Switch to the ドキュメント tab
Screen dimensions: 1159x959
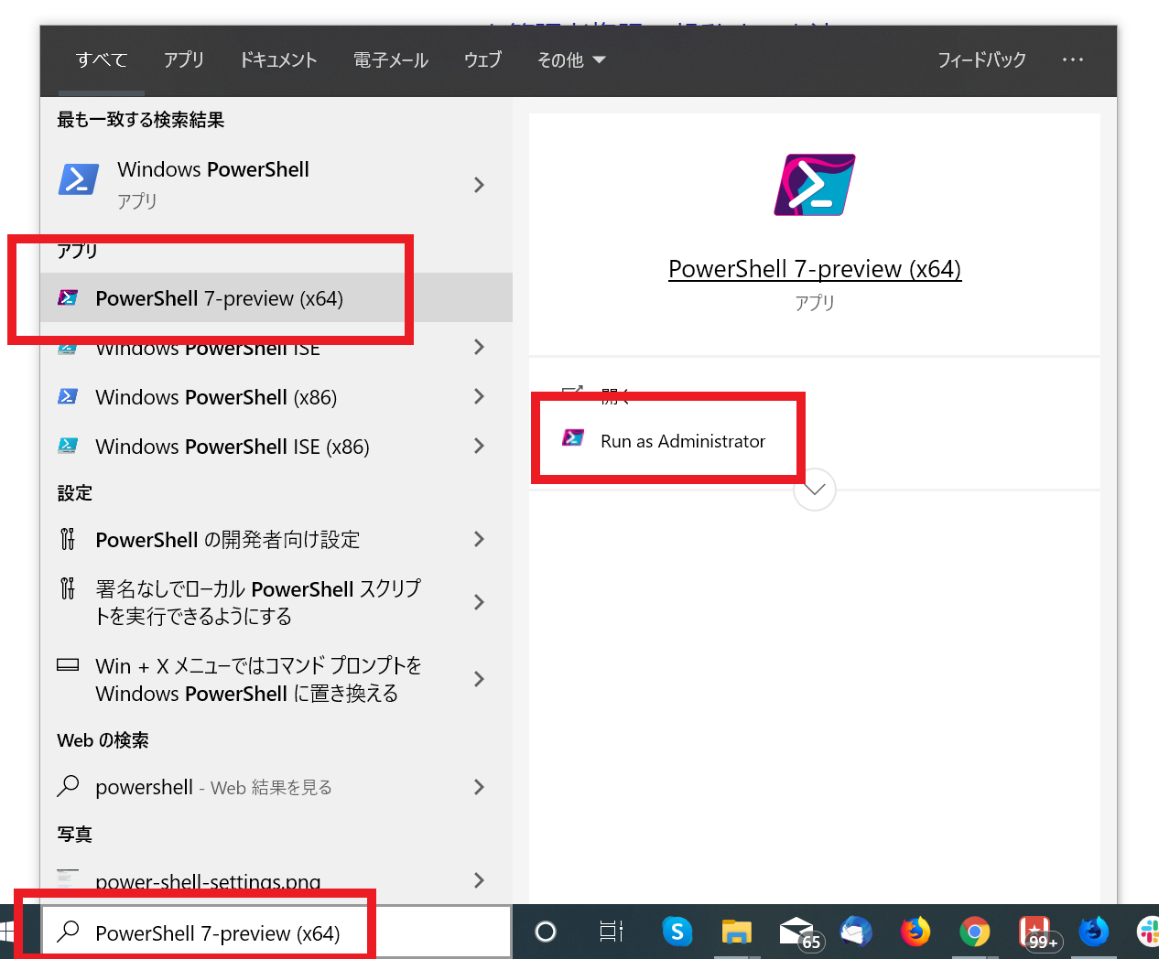pyautogui.click(x=278, y=59)
